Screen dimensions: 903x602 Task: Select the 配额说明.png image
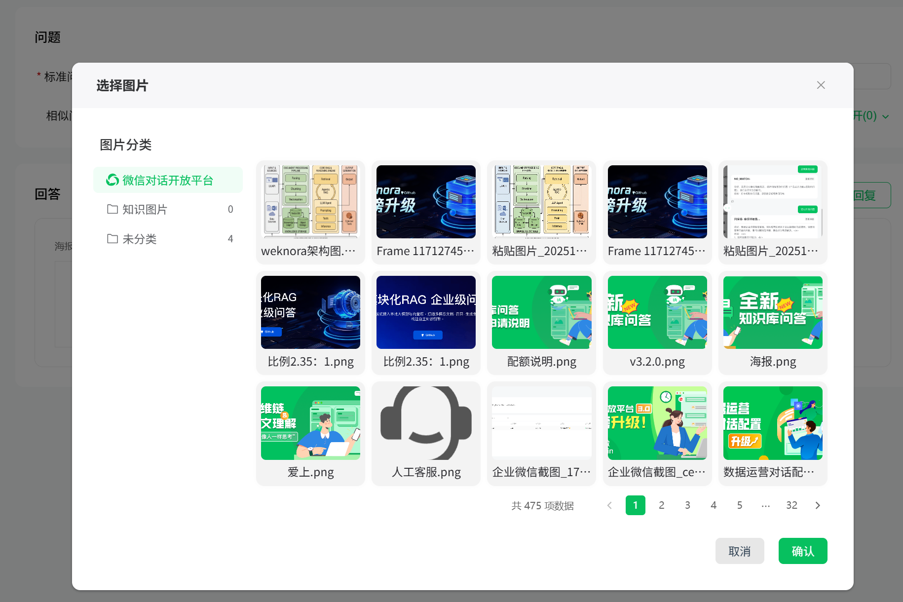click(x=541, y=313)
